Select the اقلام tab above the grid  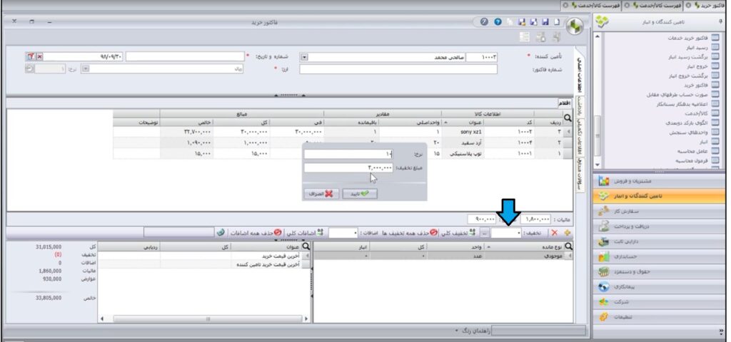click(565, 103)
